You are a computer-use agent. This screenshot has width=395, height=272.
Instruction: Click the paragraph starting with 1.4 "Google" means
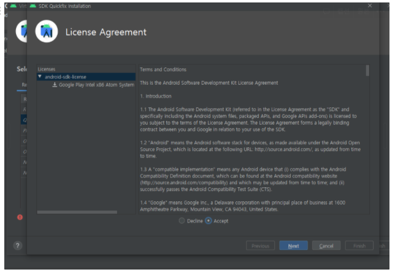(x=243, y=206)
